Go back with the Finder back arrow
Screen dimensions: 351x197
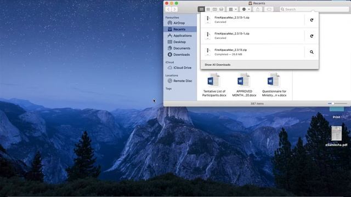coord(168,9)
